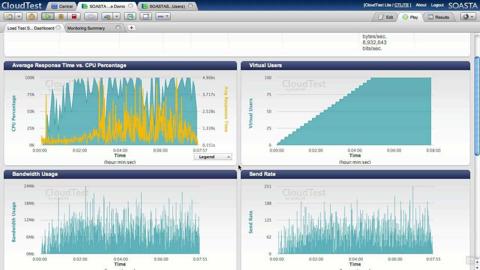Switch to Results mode tab
480x270 pixels.
[x=438, y=17]
